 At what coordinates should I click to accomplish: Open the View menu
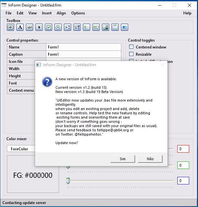click(33, 13)
